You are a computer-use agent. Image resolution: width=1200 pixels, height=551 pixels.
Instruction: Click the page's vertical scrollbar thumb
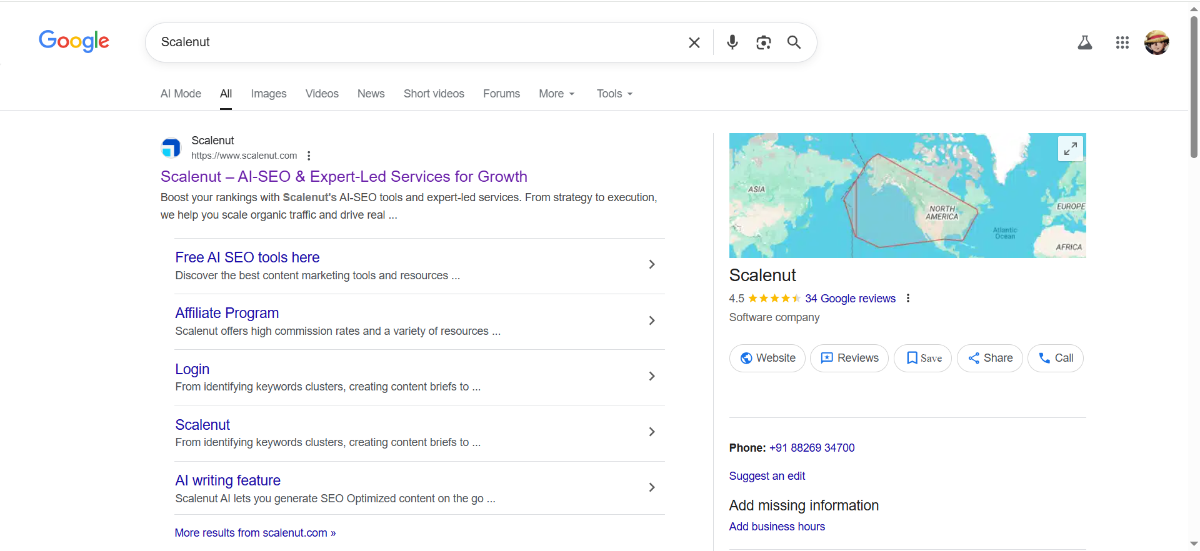click(x=1194, y=87)
